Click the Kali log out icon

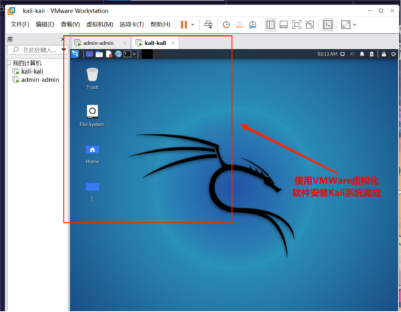394,54
